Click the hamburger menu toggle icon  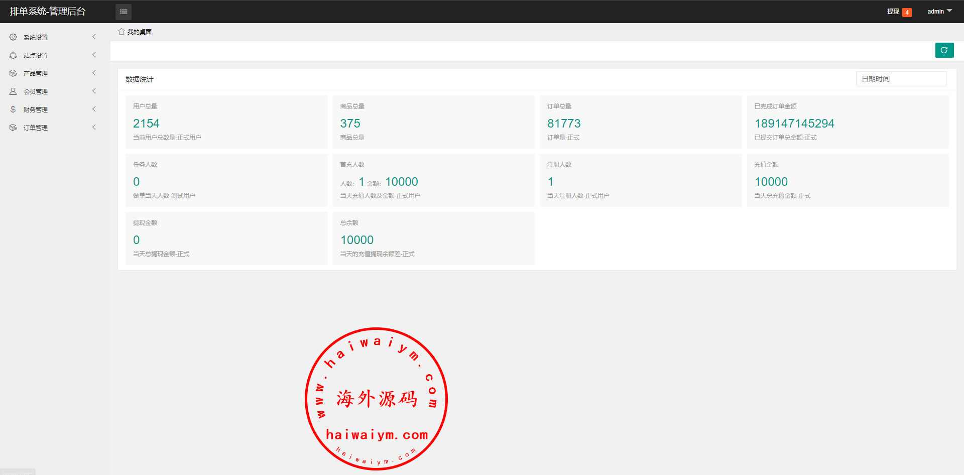[x=124, y=12]
